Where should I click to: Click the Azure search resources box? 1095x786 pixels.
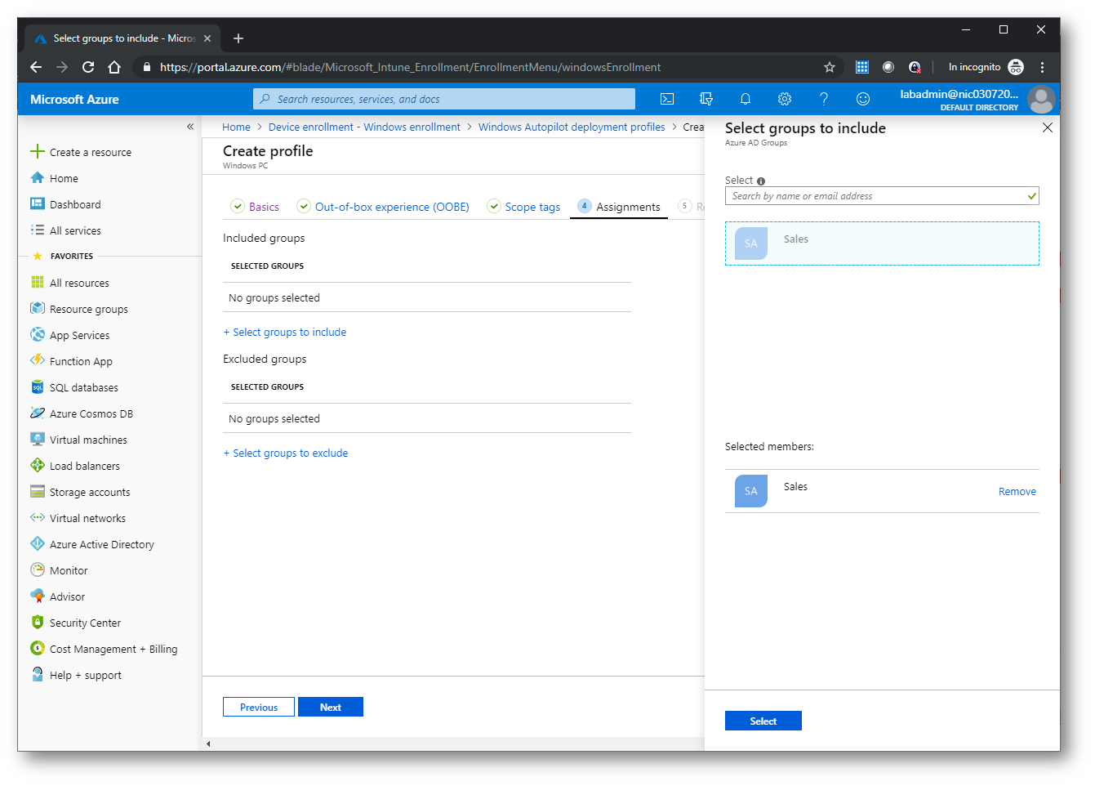tap(444, 99)
